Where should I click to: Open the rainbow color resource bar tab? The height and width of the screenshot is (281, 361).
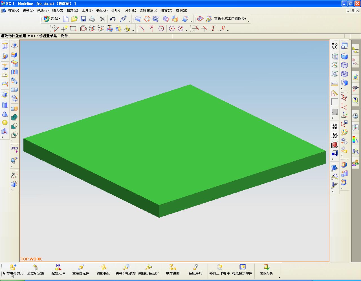pyautogui.click(x=355, y=139)
